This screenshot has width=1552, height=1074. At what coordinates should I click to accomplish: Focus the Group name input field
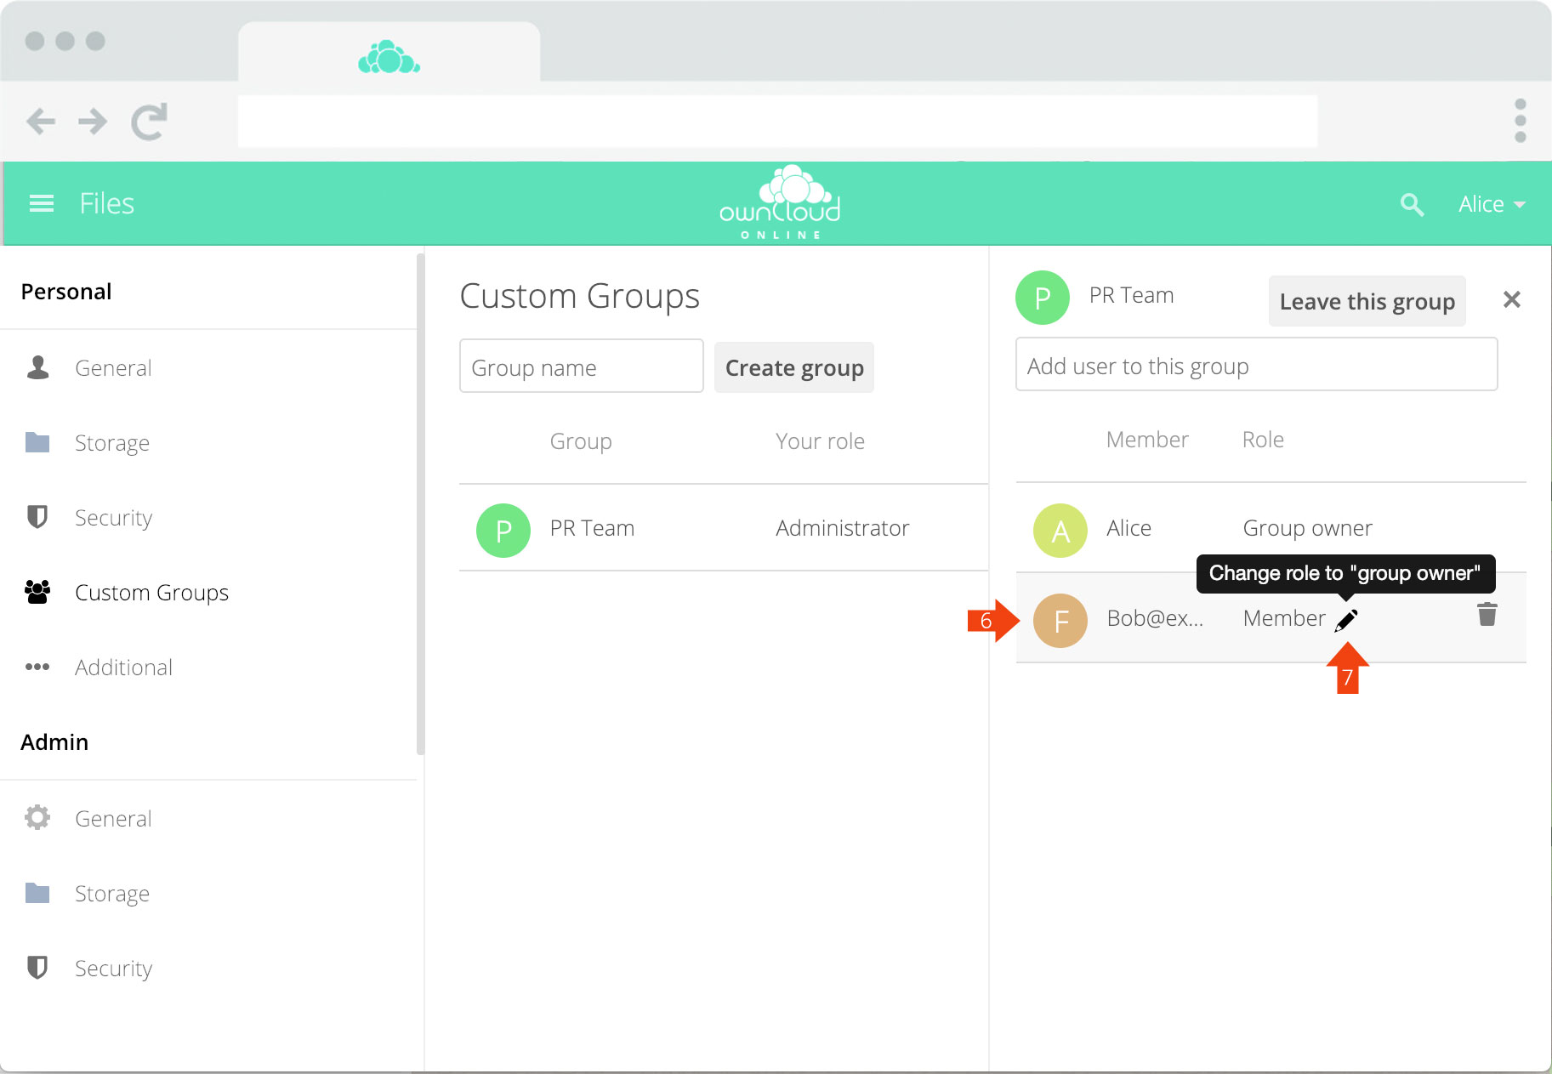[581, 367]
